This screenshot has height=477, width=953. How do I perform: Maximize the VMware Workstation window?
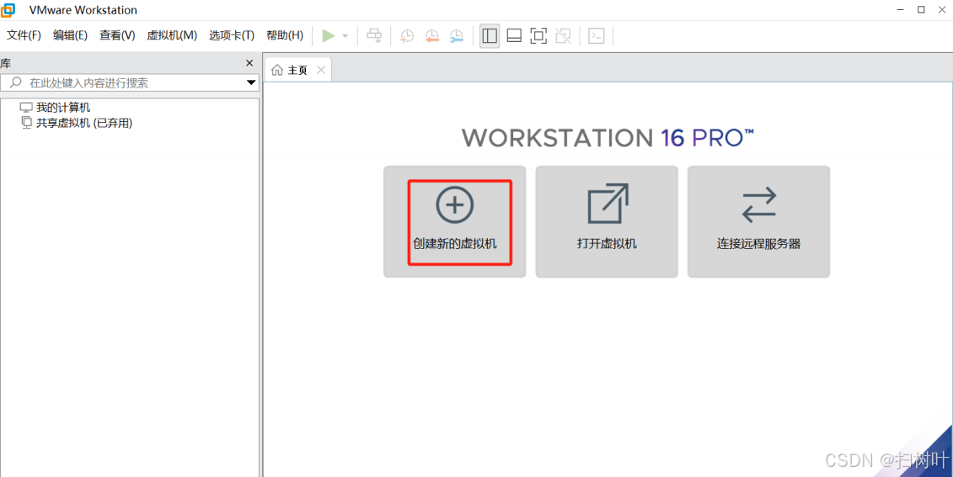click(x=921, y=10)
